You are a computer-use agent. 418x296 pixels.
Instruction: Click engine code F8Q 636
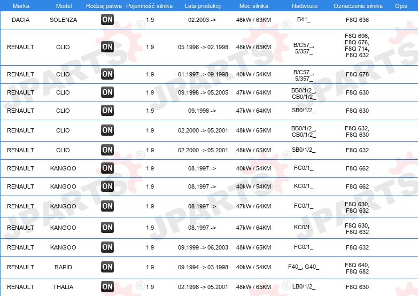click(357, 20)
